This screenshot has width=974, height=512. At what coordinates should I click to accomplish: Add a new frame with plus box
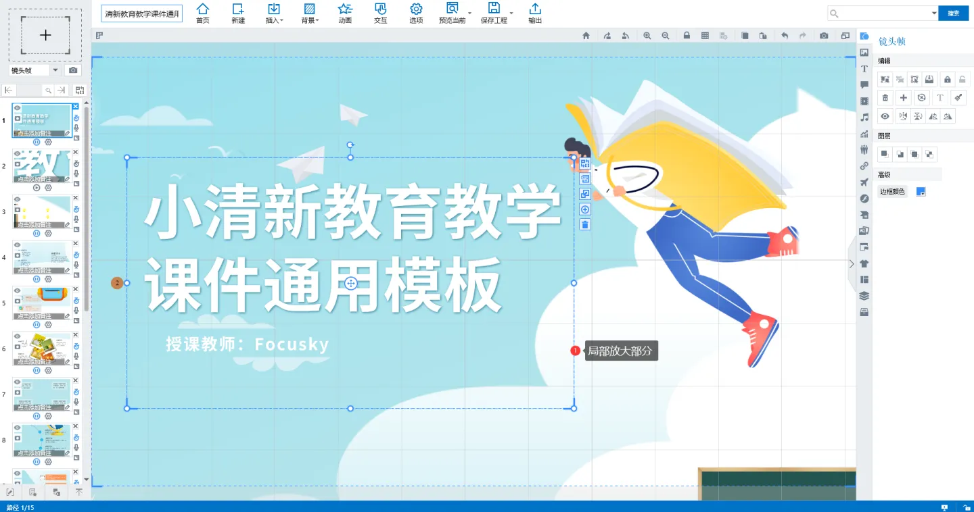tap(45, 35)
